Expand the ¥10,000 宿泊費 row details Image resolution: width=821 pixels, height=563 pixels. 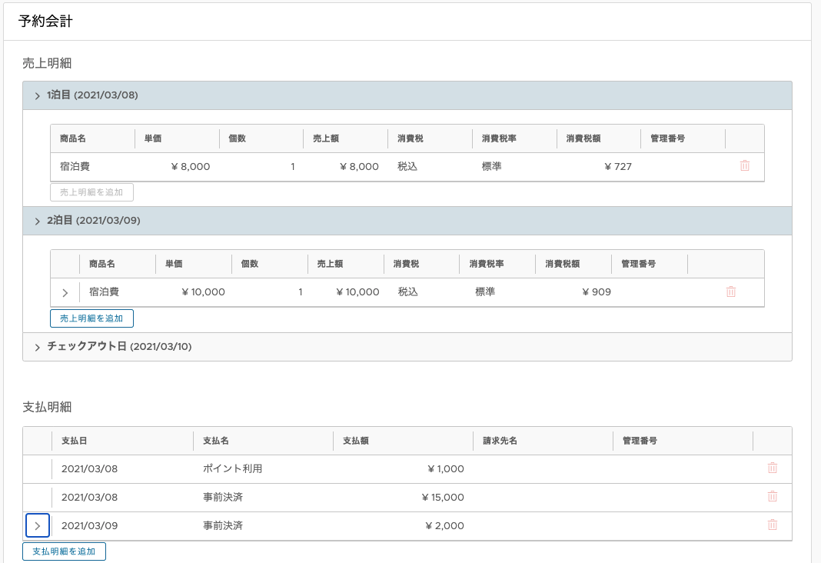(x=65, y=293)
